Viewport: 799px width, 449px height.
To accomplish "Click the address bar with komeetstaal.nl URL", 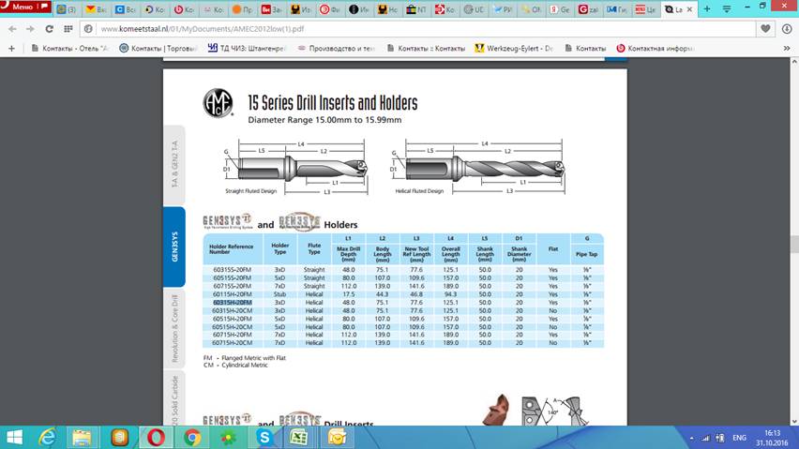I will (418, 29).
